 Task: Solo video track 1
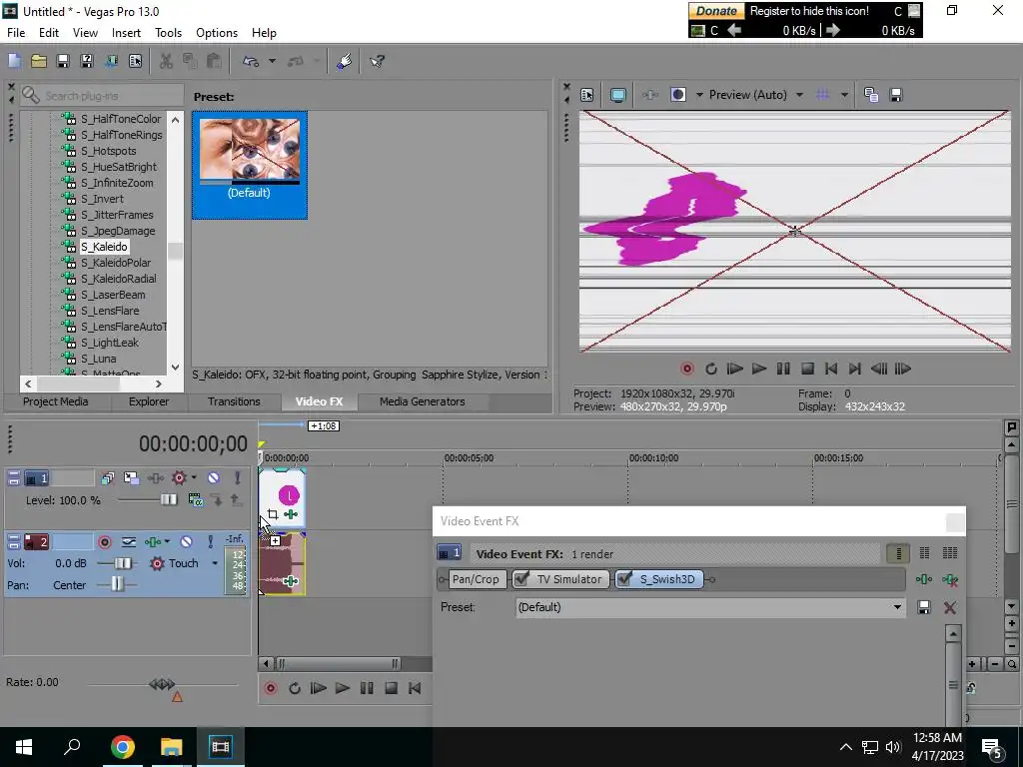pos(237,478)
